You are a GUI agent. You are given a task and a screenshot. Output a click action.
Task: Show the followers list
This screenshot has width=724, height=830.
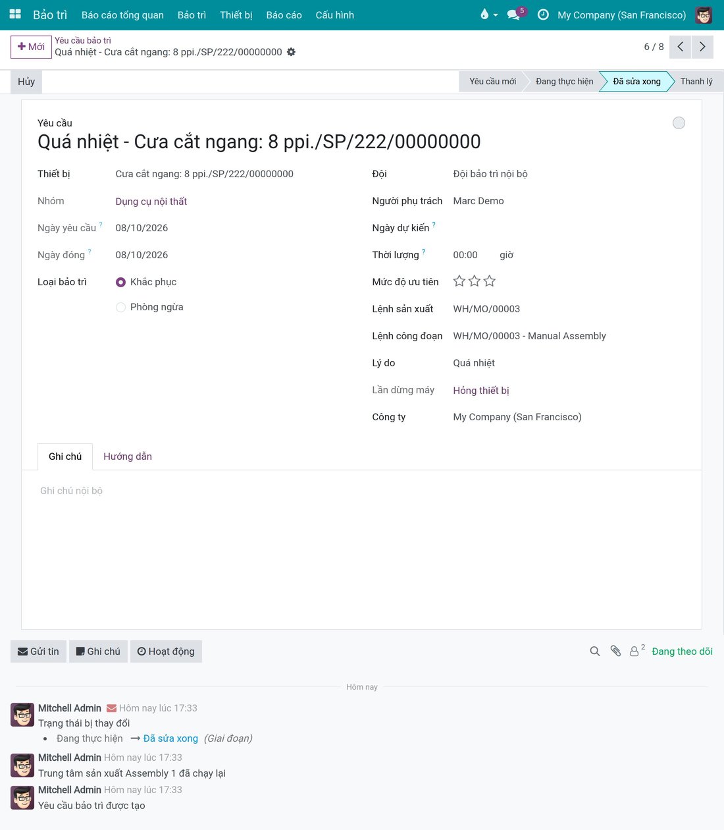tap(637, 651)
